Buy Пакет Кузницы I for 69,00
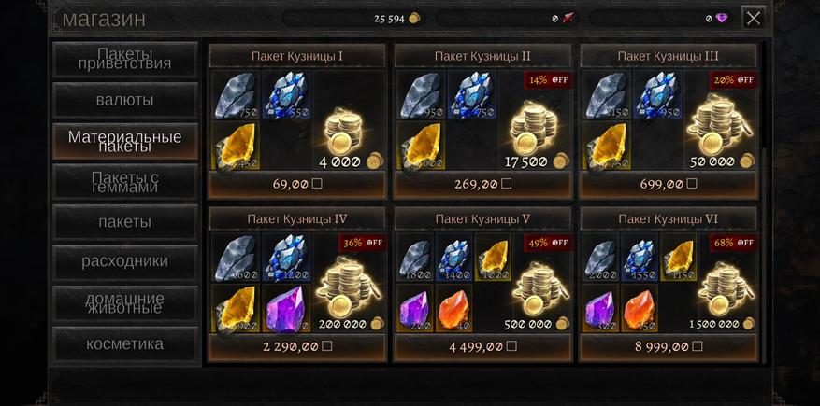 pos(297,184)
